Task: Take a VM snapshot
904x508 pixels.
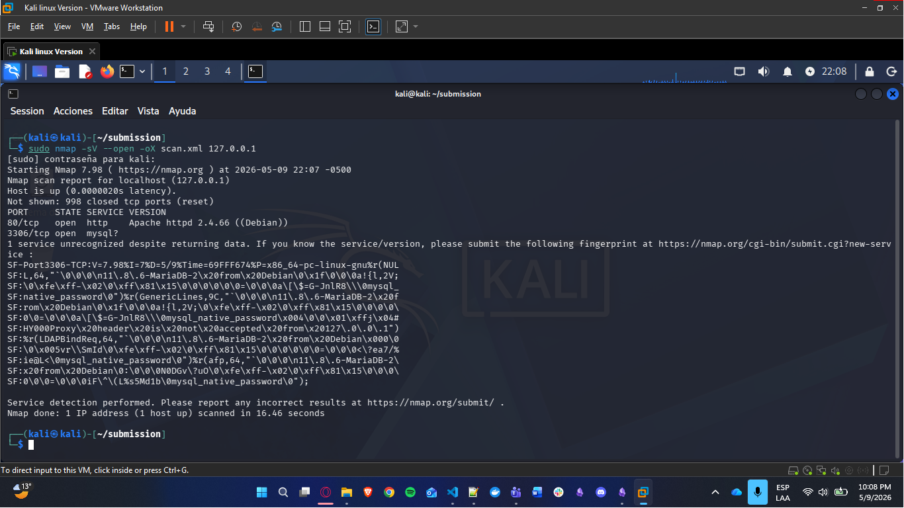Action: click(x=237, y=26)
